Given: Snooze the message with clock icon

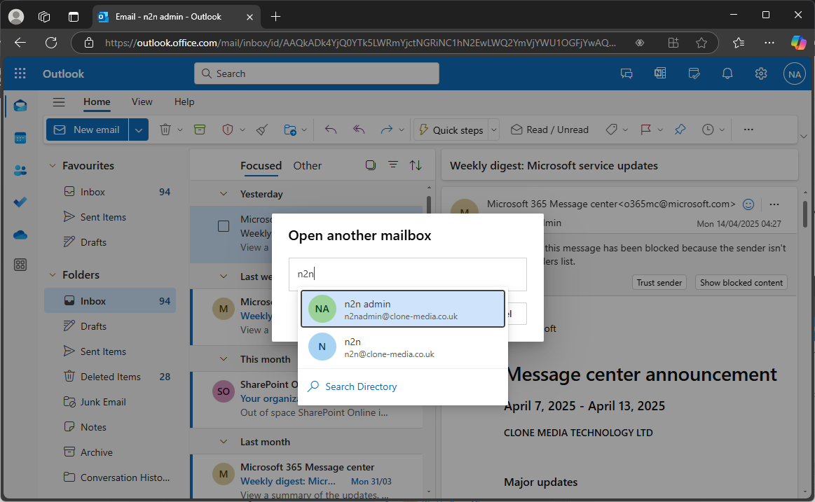Looking at the screenshot, I should (708, 130).
